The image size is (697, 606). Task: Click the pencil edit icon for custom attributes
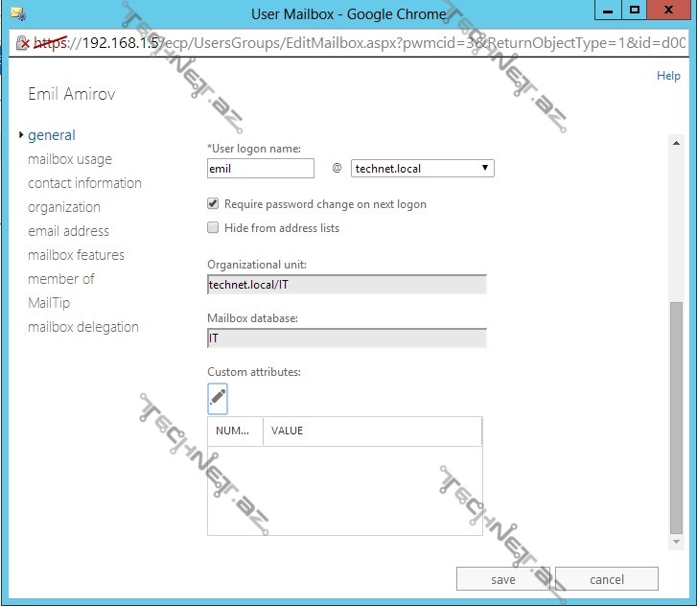pos(218,397)
